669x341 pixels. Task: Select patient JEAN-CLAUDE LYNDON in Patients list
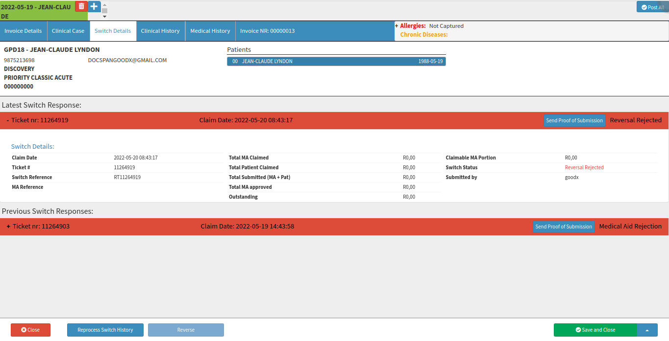[x=336, y=61]
